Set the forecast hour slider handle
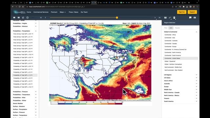Image resolution: width=210 pixels, height=118 pixels. tap(117, 17)
